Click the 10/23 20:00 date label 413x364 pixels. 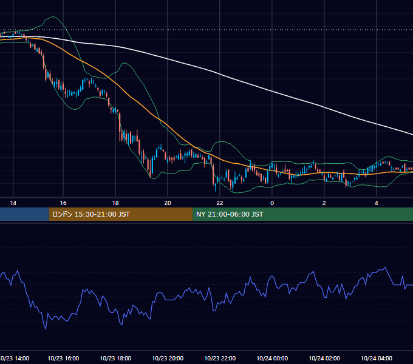coord(168,358)
